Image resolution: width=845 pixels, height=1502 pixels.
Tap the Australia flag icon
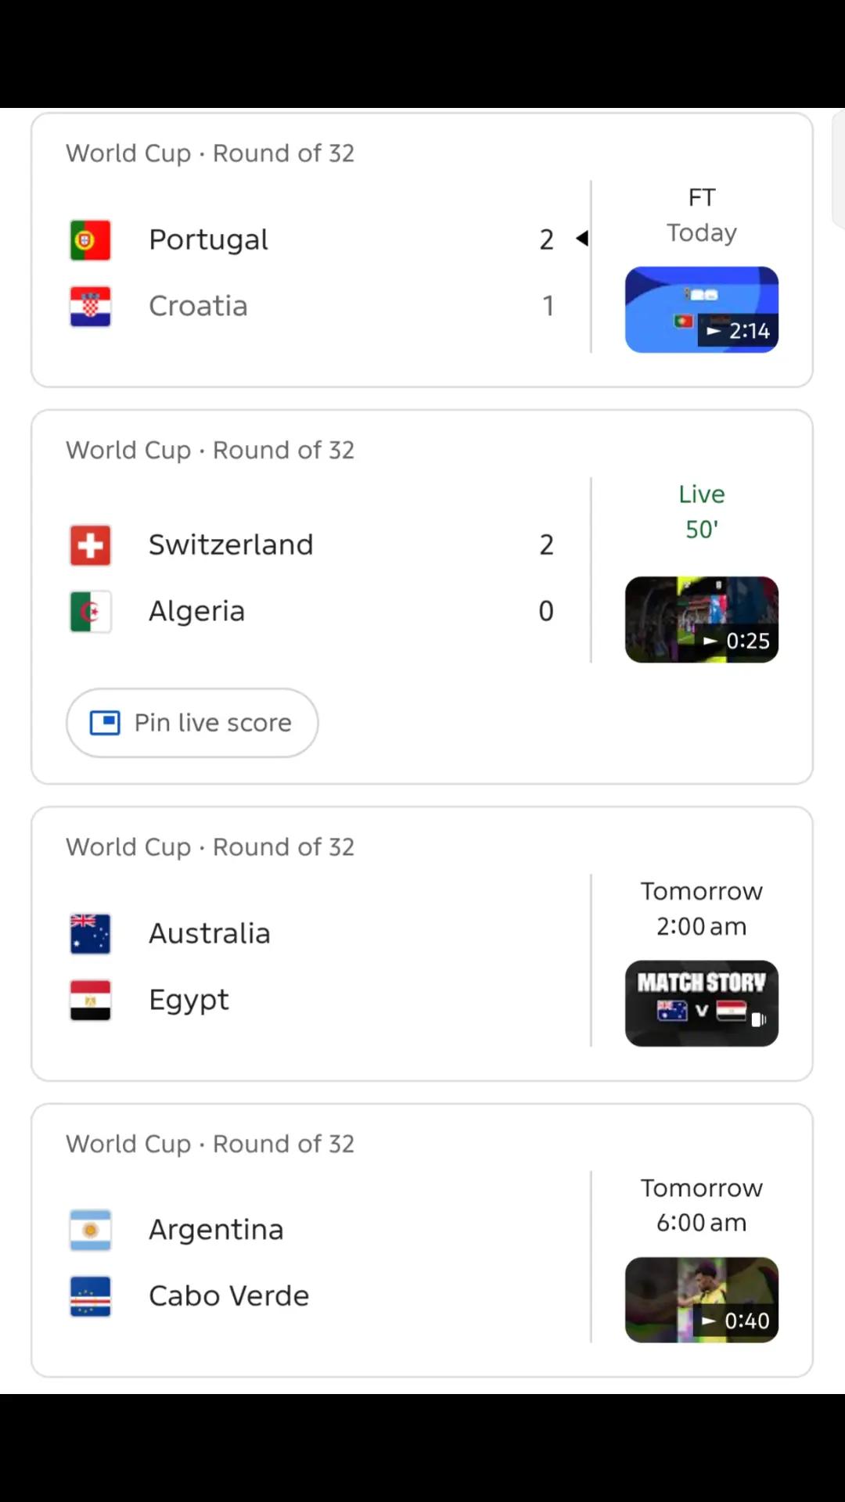(x=90, y=933)
